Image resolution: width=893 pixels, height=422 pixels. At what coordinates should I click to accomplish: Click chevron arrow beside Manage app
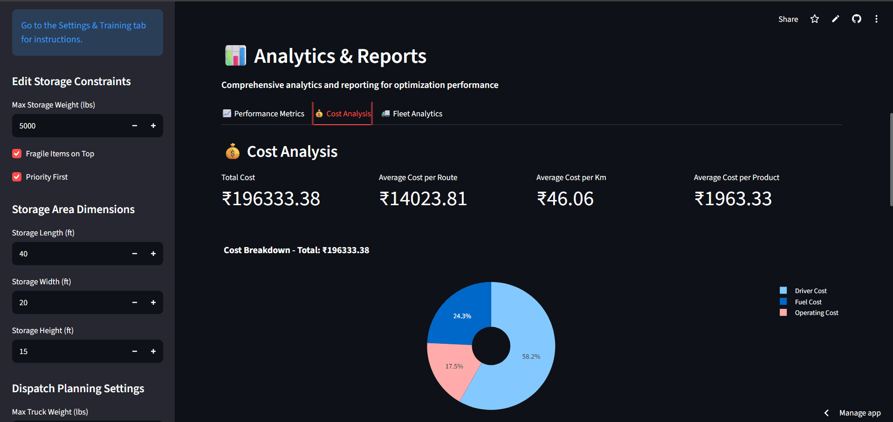click(x=826, y=413)
